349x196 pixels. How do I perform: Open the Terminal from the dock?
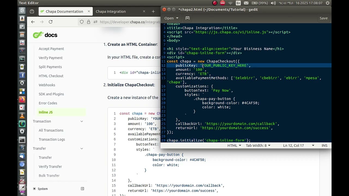(22, 140)
